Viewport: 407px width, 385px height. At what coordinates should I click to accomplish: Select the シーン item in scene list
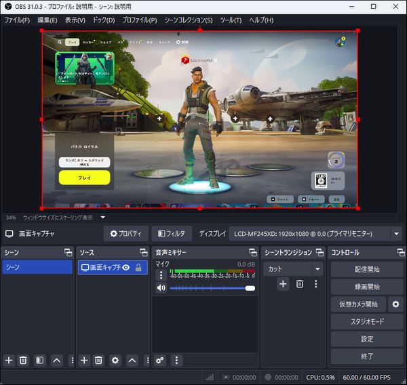[x=37, y=267]
